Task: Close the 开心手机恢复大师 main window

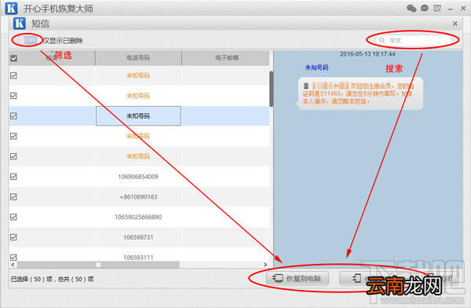Action: 463,9
